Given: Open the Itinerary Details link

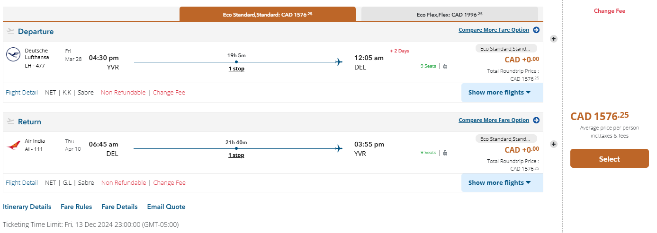Looking at the screenshot, I should click(x=27, y=207).
